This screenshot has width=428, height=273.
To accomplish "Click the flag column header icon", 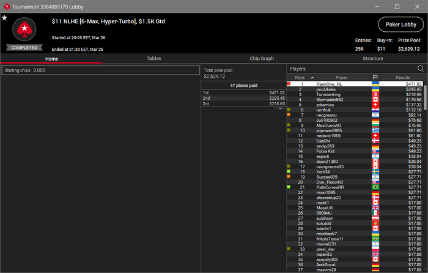I will click(x=375, y=77).
